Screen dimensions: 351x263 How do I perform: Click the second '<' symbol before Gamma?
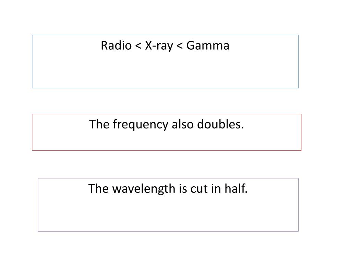(180, 46)
